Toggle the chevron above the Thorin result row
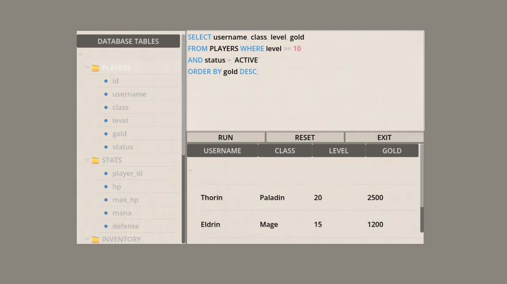The height and width of the screenshot is (284, 507). (191, 170)
